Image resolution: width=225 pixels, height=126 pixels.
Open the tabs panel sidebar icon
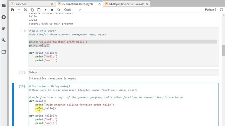pyautogui.click(x=4, y=52)
